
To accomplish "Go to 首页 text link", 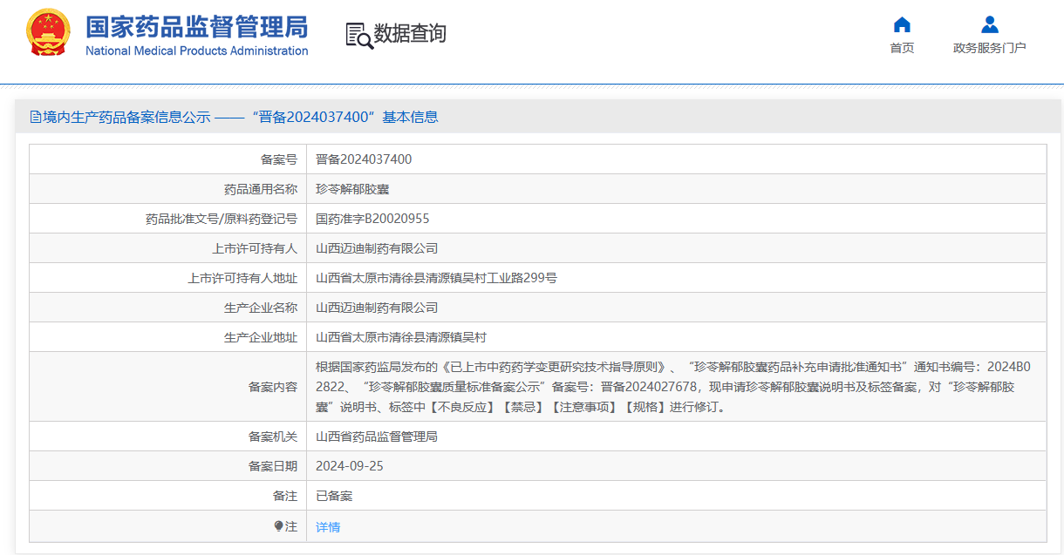I will click(902, 48).
